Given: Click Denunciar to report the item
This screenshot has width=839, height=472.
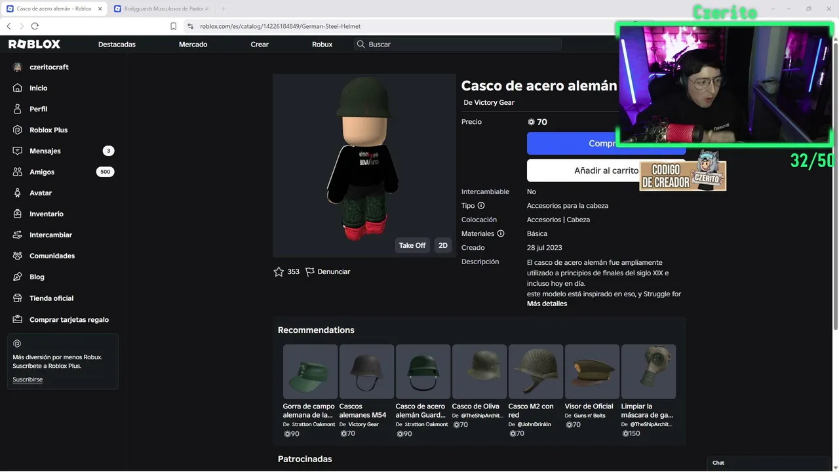Looking at the screenshot, I should 328,271.
